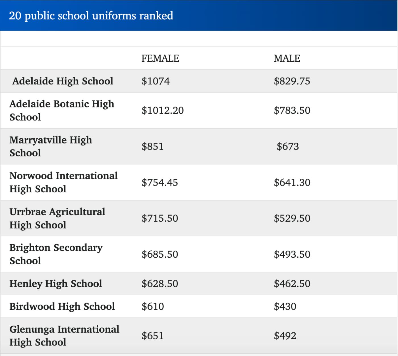Click the Marryatville High School name
398x356 pixels.
[x=51, y=146]
